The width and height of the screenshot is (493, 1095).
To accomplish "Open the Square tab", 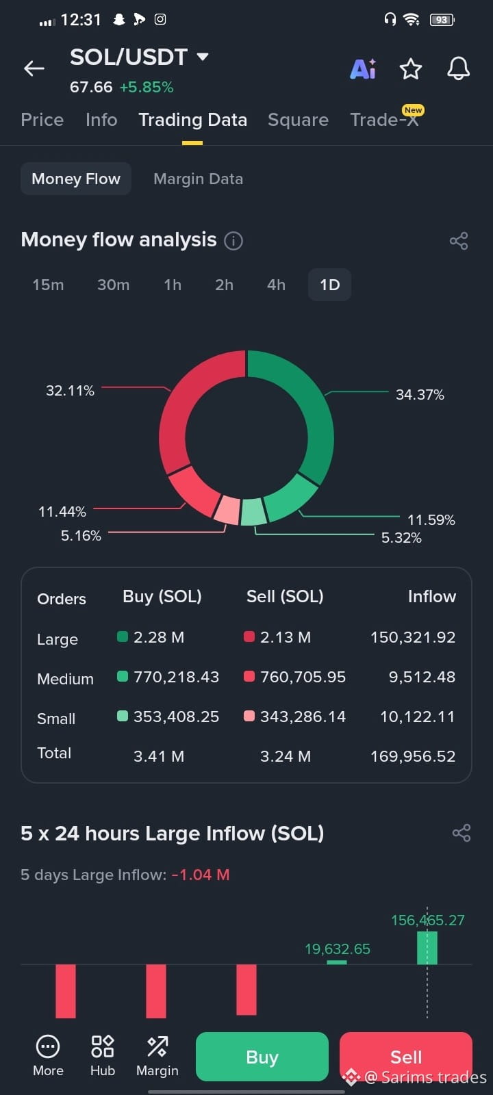I will (x=298, y=120).
